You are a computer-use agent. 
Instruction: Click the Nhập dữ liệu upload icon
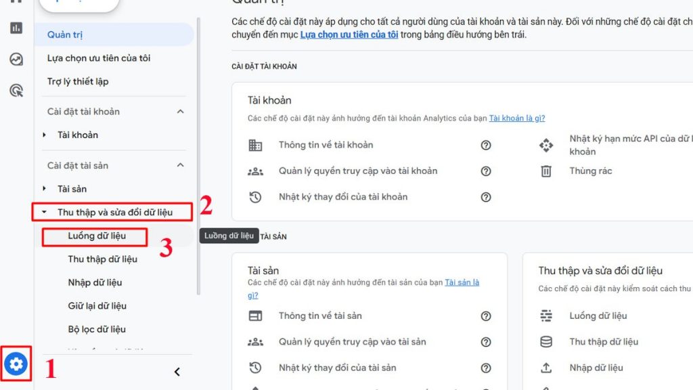tap(546, 368)
